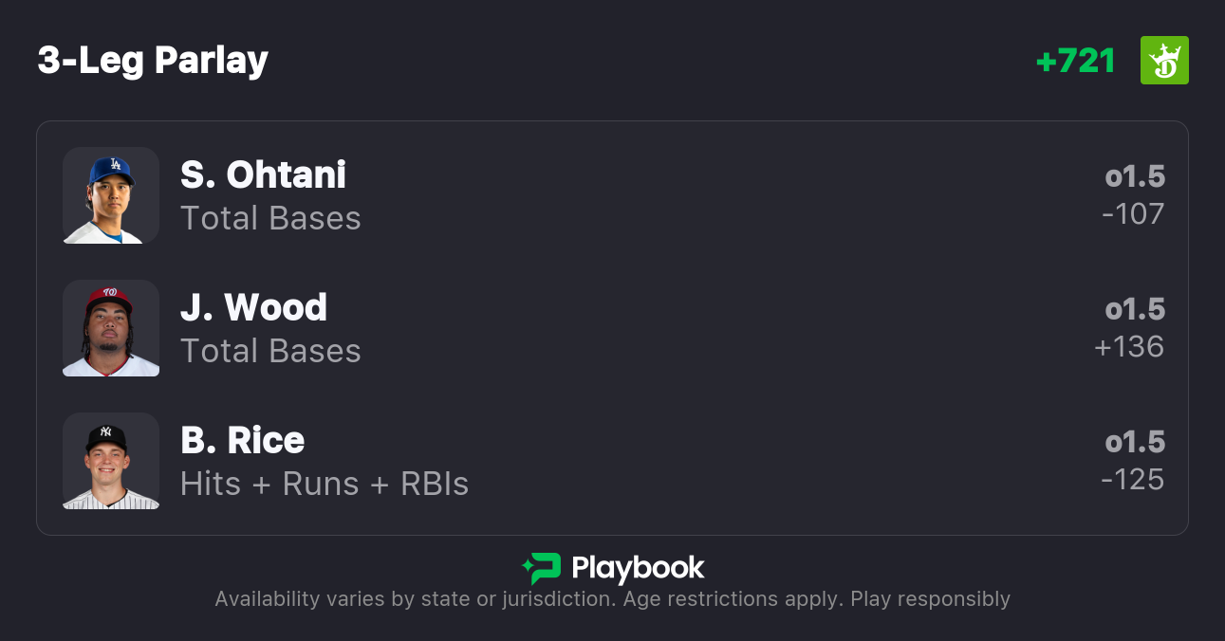
Task: Click the 3-Leg Parlay title
Action: tap(153, 61)
